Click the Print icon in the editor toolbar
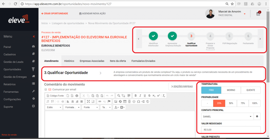 [77, 96]
